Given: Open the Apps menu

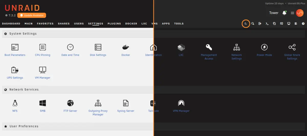Looking at the screenshot, I should point(166,23).
